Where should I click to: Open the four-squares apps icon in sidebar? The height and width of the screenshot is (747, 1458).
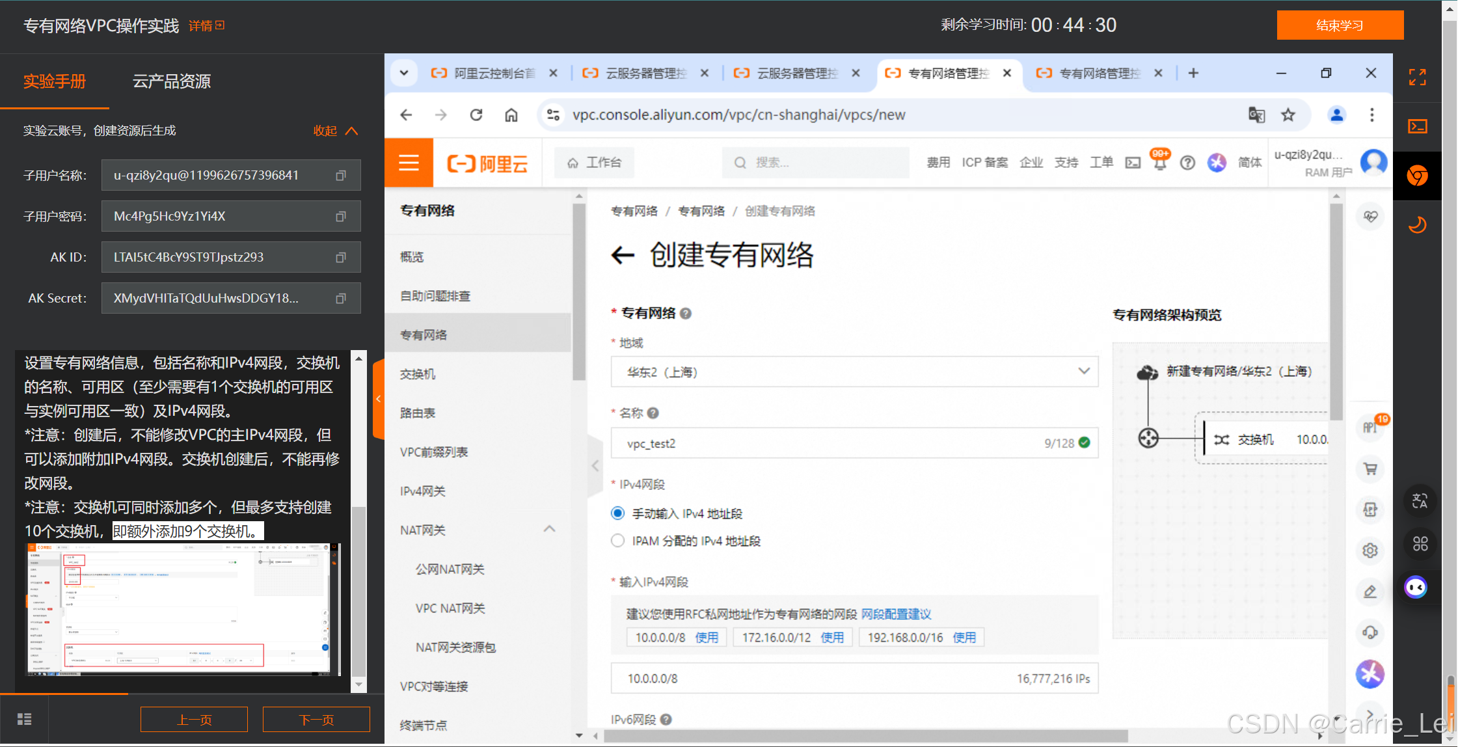coord(1420,543)
